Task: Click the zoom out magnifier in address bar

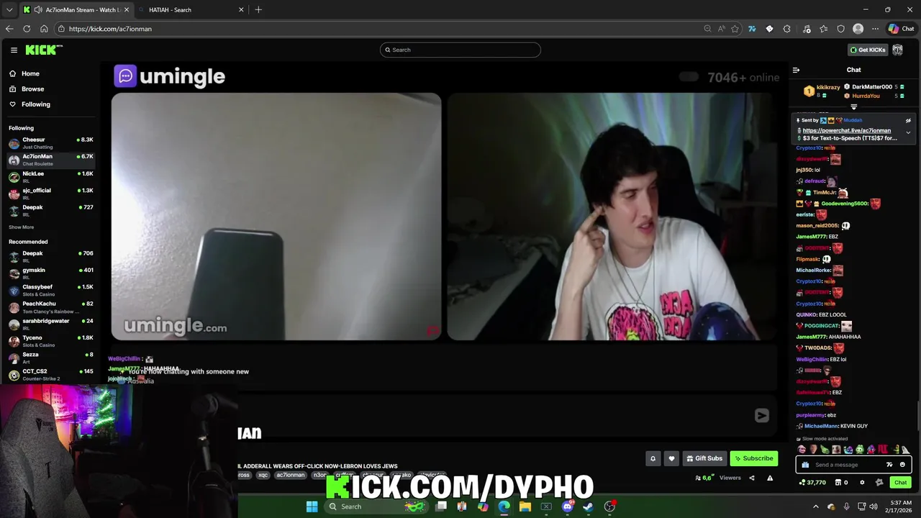Action: pyautogui.click(x=707, y=29)
